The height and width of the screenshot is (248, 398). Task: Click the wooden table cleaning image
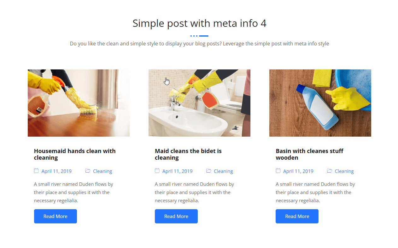(79, 103)
